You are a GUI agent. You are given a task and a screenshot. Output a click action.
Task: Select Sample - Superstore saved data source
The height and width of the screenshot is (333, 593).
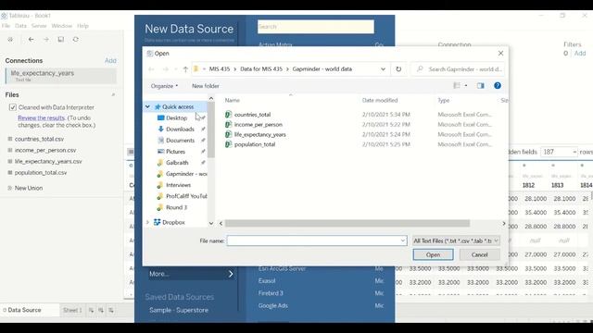179,310
